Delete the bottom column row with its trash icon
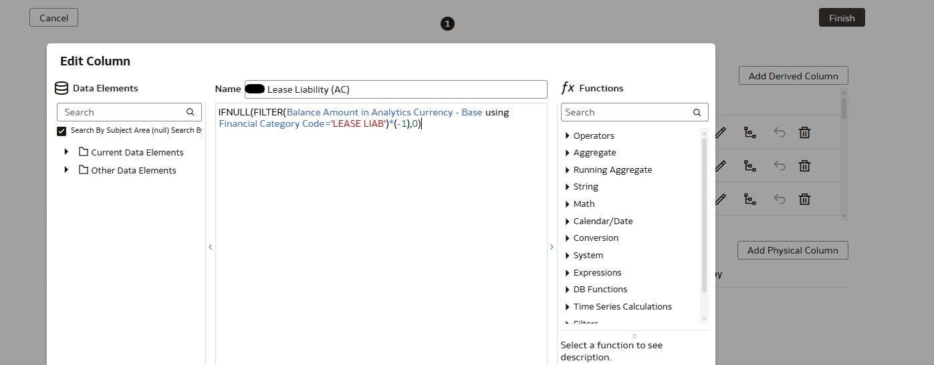The image size is (934, 365). pyautogui.click(x=805, y=199)
